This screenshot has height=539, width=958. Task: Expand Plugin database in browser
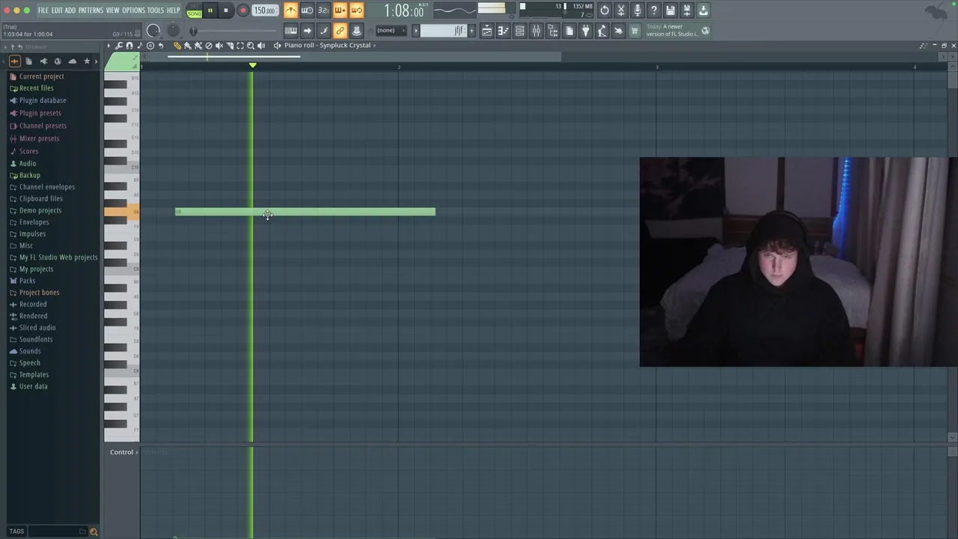(x=43, y=100)
